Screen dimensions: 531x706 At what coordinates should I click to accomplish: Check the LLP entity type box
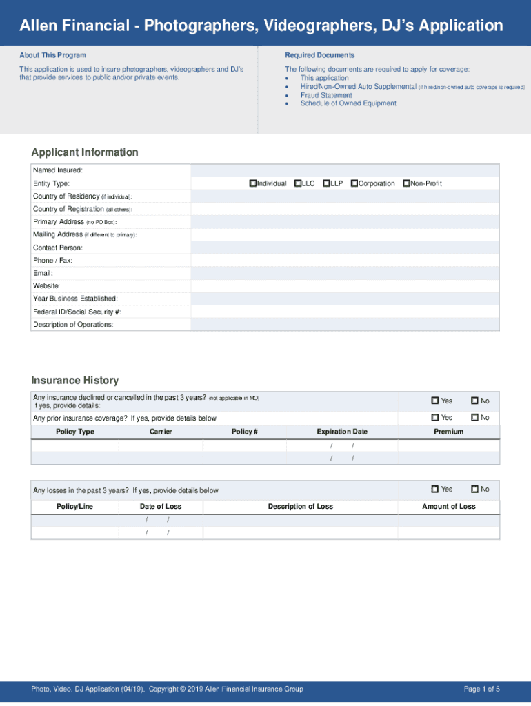(325, 183)
